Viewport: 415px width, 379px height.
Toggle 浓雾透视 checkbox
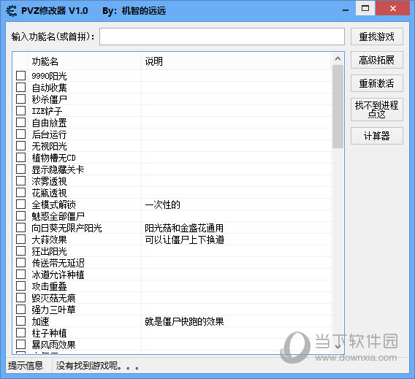point(20,181)
